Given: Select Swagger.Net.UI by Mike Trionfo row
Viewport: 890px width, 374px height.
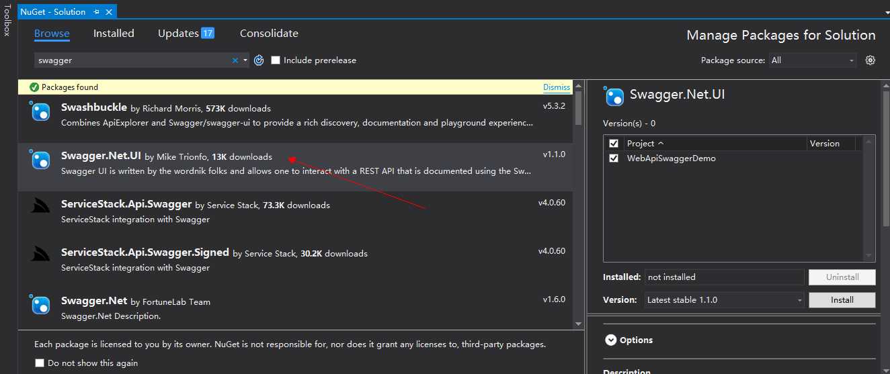Looking at the screenshot, I should click(296, 167).
